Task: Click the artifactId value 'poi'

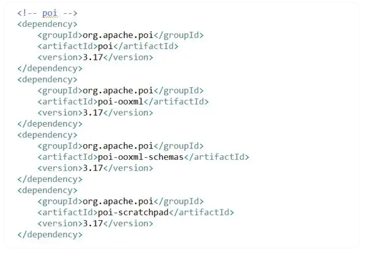Action: (x=105, y=46)
